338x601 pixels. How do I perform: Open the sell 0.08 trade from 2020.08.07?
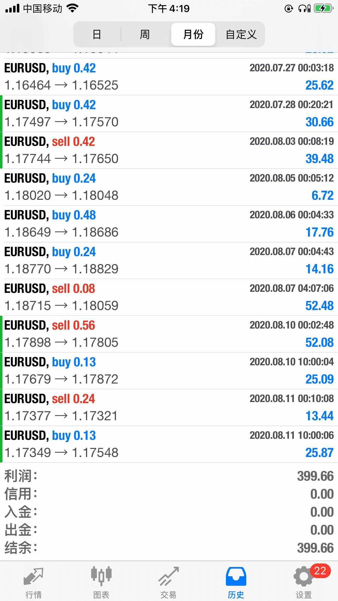pos(169,297)
